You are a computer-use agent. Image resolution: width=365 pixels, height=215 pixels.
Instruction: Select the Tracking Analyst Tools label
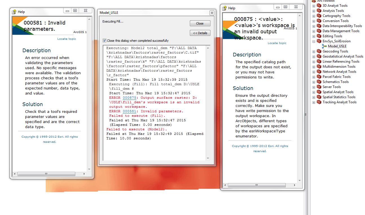340,102
